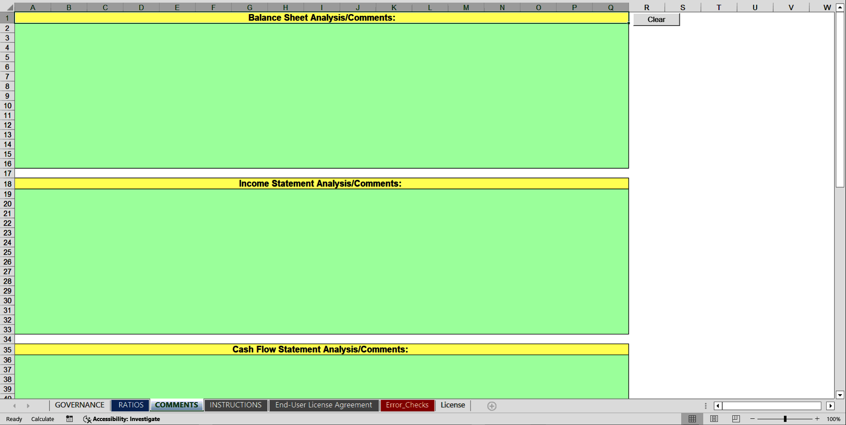Click the next-sheet navigation arrow

point(29,406)
